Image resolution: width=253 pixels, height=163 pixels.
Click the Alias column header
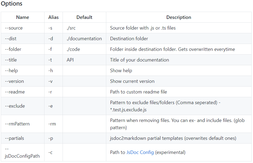pos(54,17)
